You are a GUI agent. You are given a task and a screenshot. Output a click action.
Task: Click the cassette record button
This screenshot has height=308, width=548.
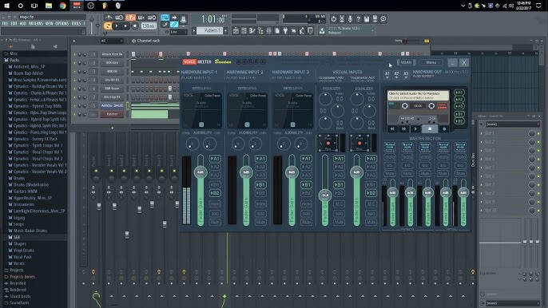444,128
